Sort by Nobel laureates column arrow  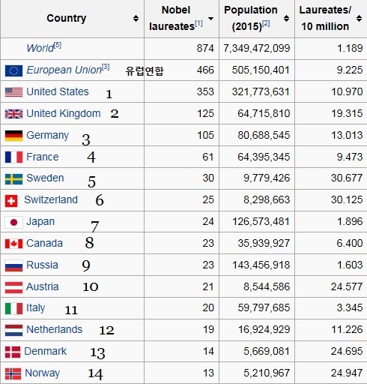(211, 18)
